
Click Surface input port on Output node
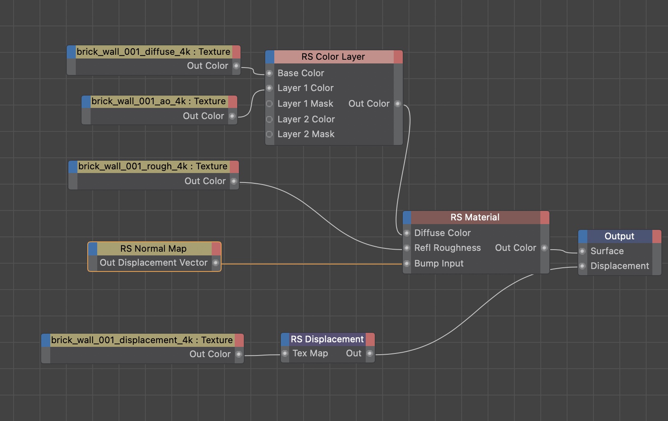pyautogui.click(x=582, y=251)
